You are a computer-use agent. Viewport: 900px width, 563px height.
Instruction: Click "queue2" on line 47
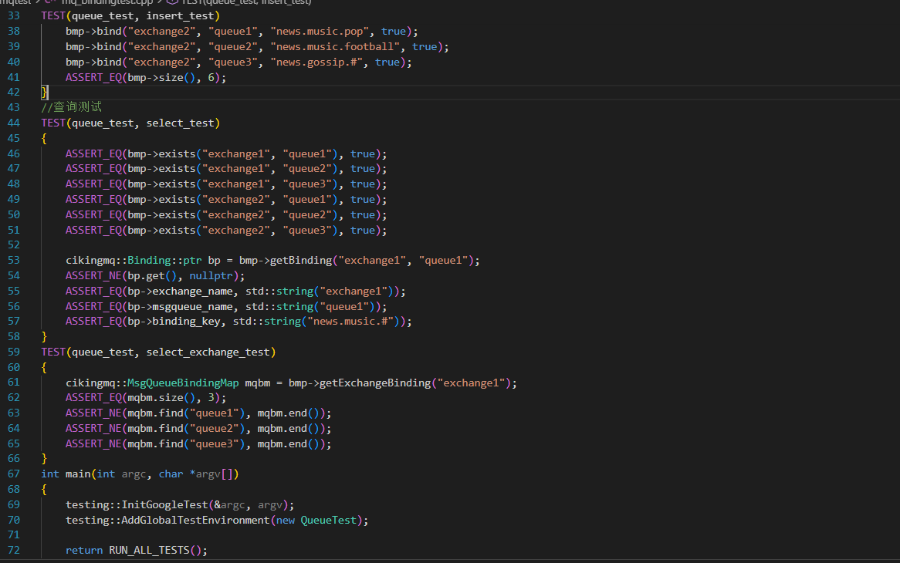tap(307, 169)
